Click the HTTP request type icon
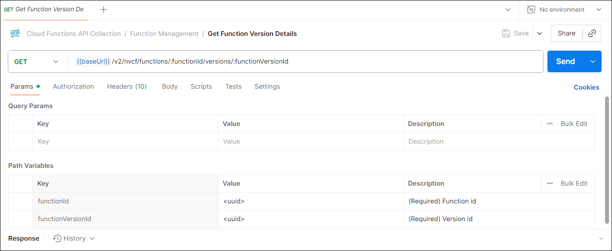This screenshot has width=612, height=251. coord(15,33)
